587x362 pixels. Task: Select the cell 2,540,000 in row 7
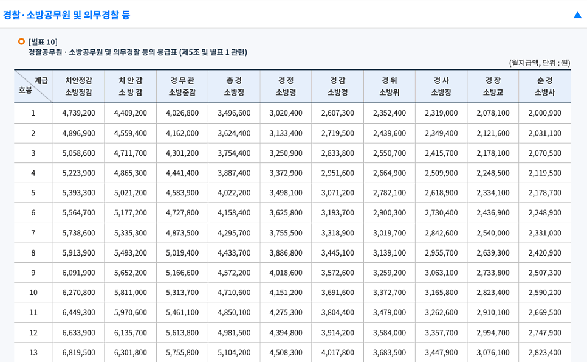[493, 232]
